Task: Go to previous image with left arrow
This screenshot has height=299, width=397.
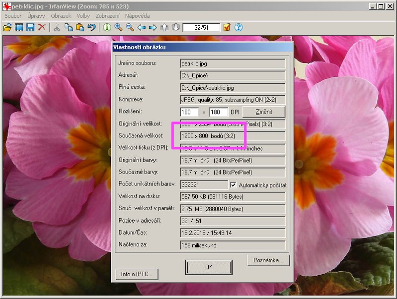Action: pos(141,27)
